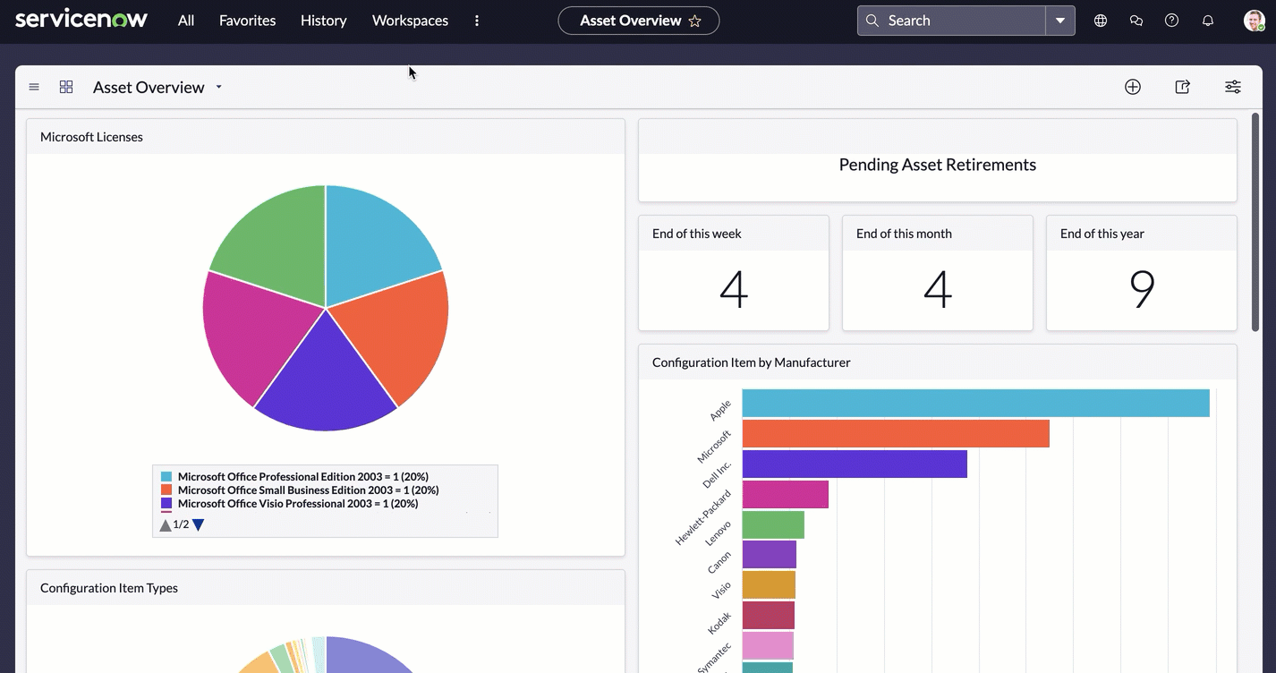Add a widget with the plus icon
Viewport: 1276px width, 673px height.
coord(1133,87)
